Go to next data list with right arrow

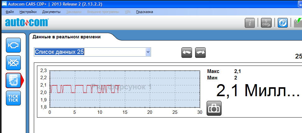click(201, 53)
